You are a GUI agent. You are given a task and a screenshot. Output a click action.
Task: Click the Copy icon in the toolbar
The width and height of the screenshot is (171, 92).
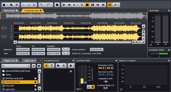[x=29, y=5]
